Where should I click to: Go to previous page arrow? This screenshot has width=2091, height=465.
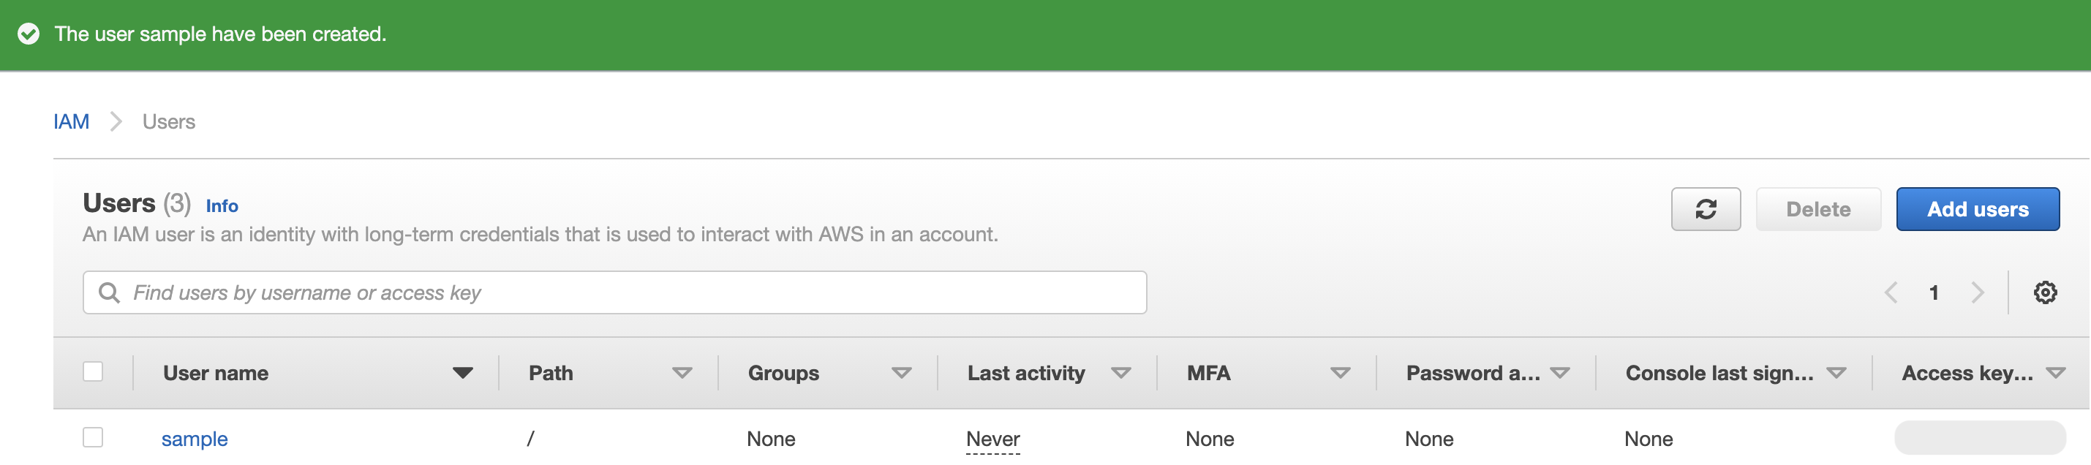1891,292
